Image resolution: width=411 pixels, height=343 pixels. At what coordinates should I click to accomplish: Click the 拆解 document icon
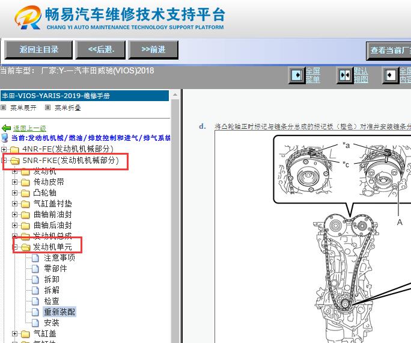pos(35,291)
